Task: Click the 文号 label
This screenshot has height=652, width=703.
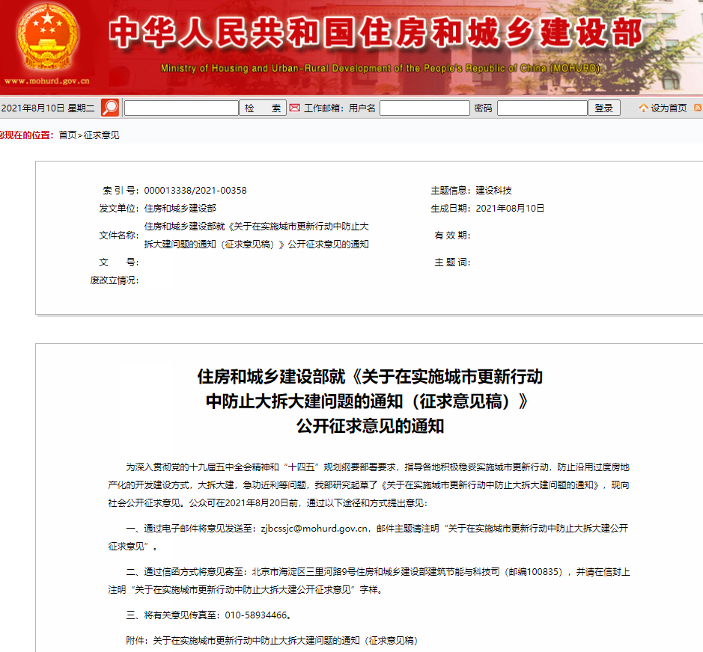Action: pos(119,262)
